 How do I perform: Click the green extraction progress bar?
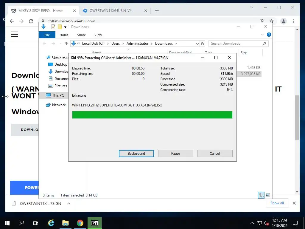click(x=152, y=115)
